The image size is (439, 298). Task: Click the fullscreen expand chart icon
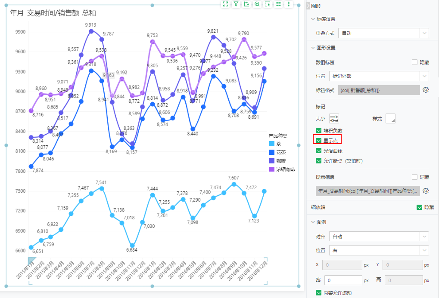[225, 4]
